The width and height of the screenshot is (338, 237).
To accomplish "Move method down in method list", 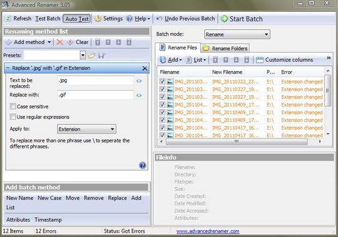I will [118, 42].
